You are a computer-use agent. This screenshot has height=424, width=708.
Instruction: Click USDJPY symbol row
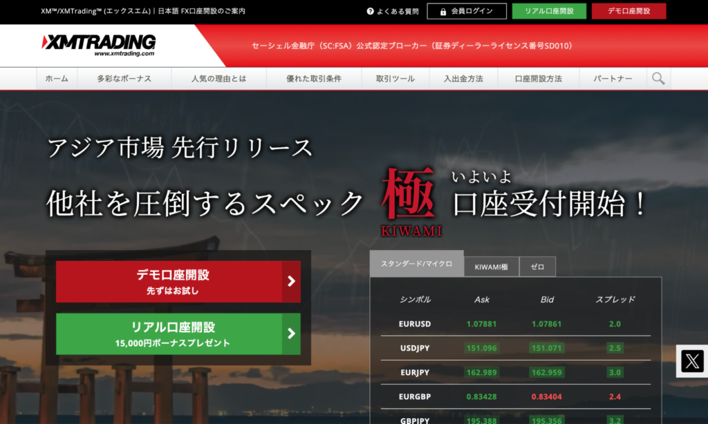pyautogui.click(x=516, y=348)
